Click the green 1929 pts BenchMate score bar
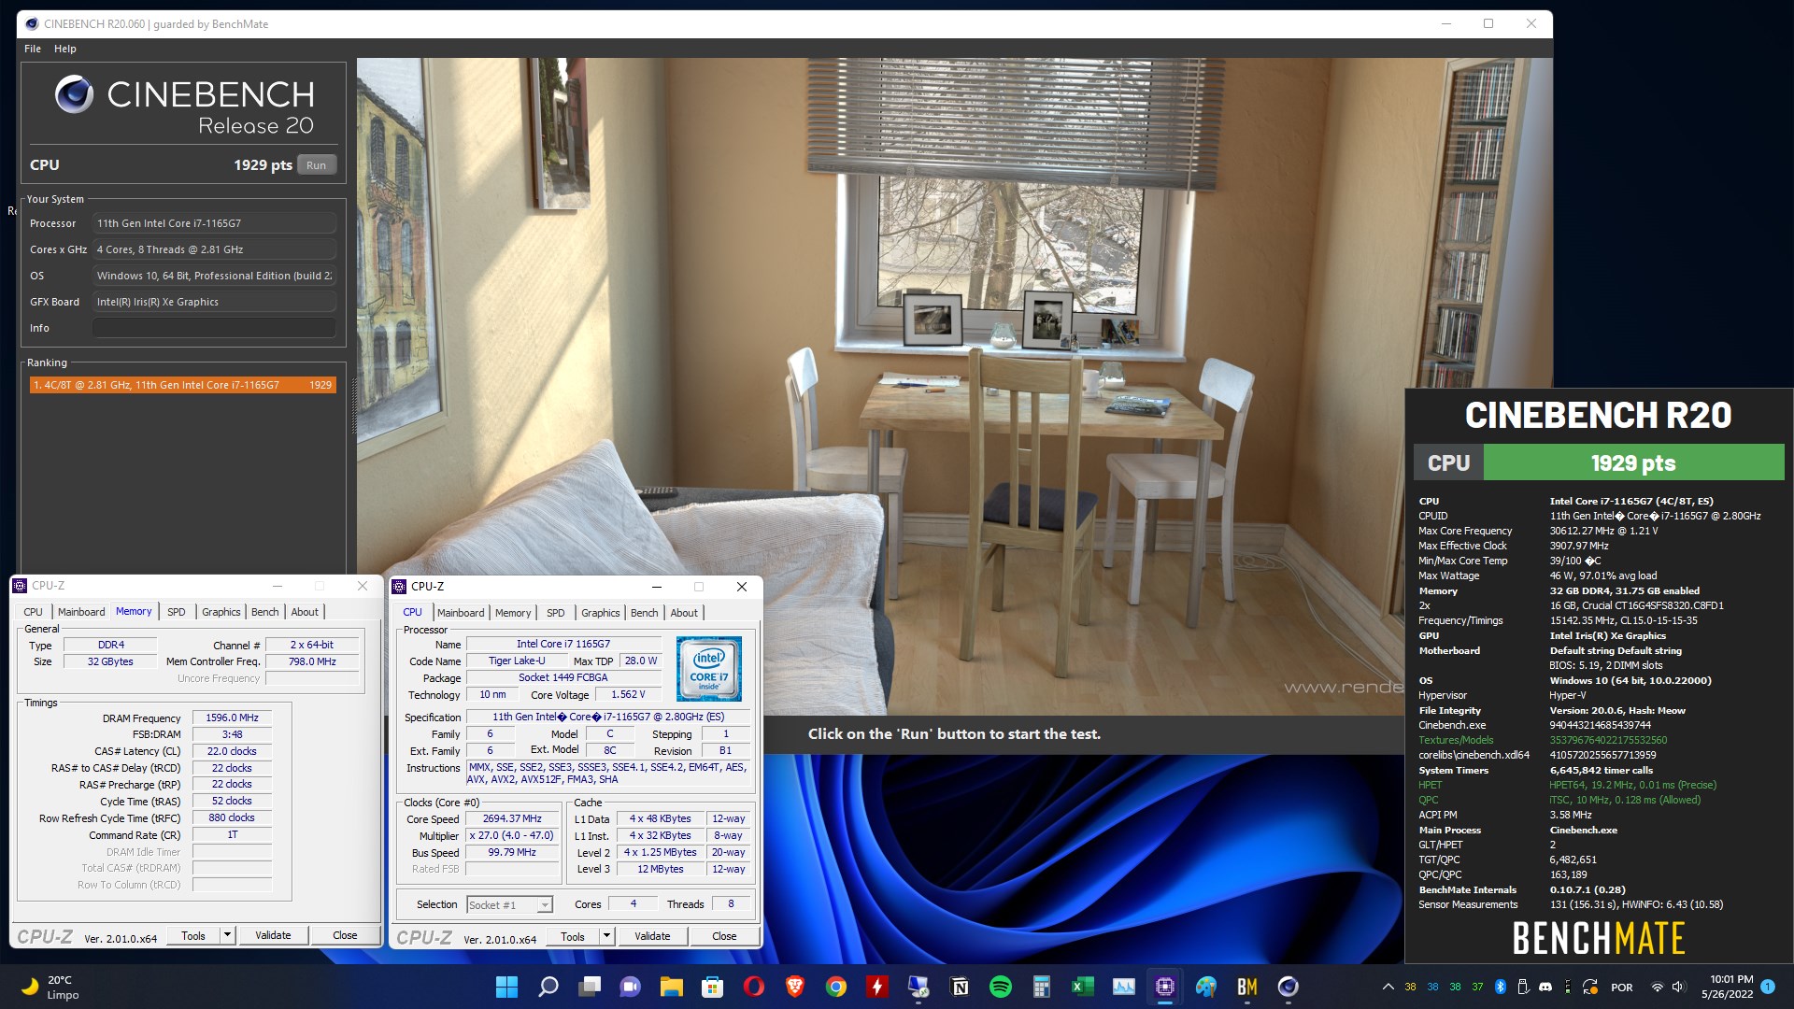This screenshot has width=1794, height=1009. click(x=1633, y=462)
